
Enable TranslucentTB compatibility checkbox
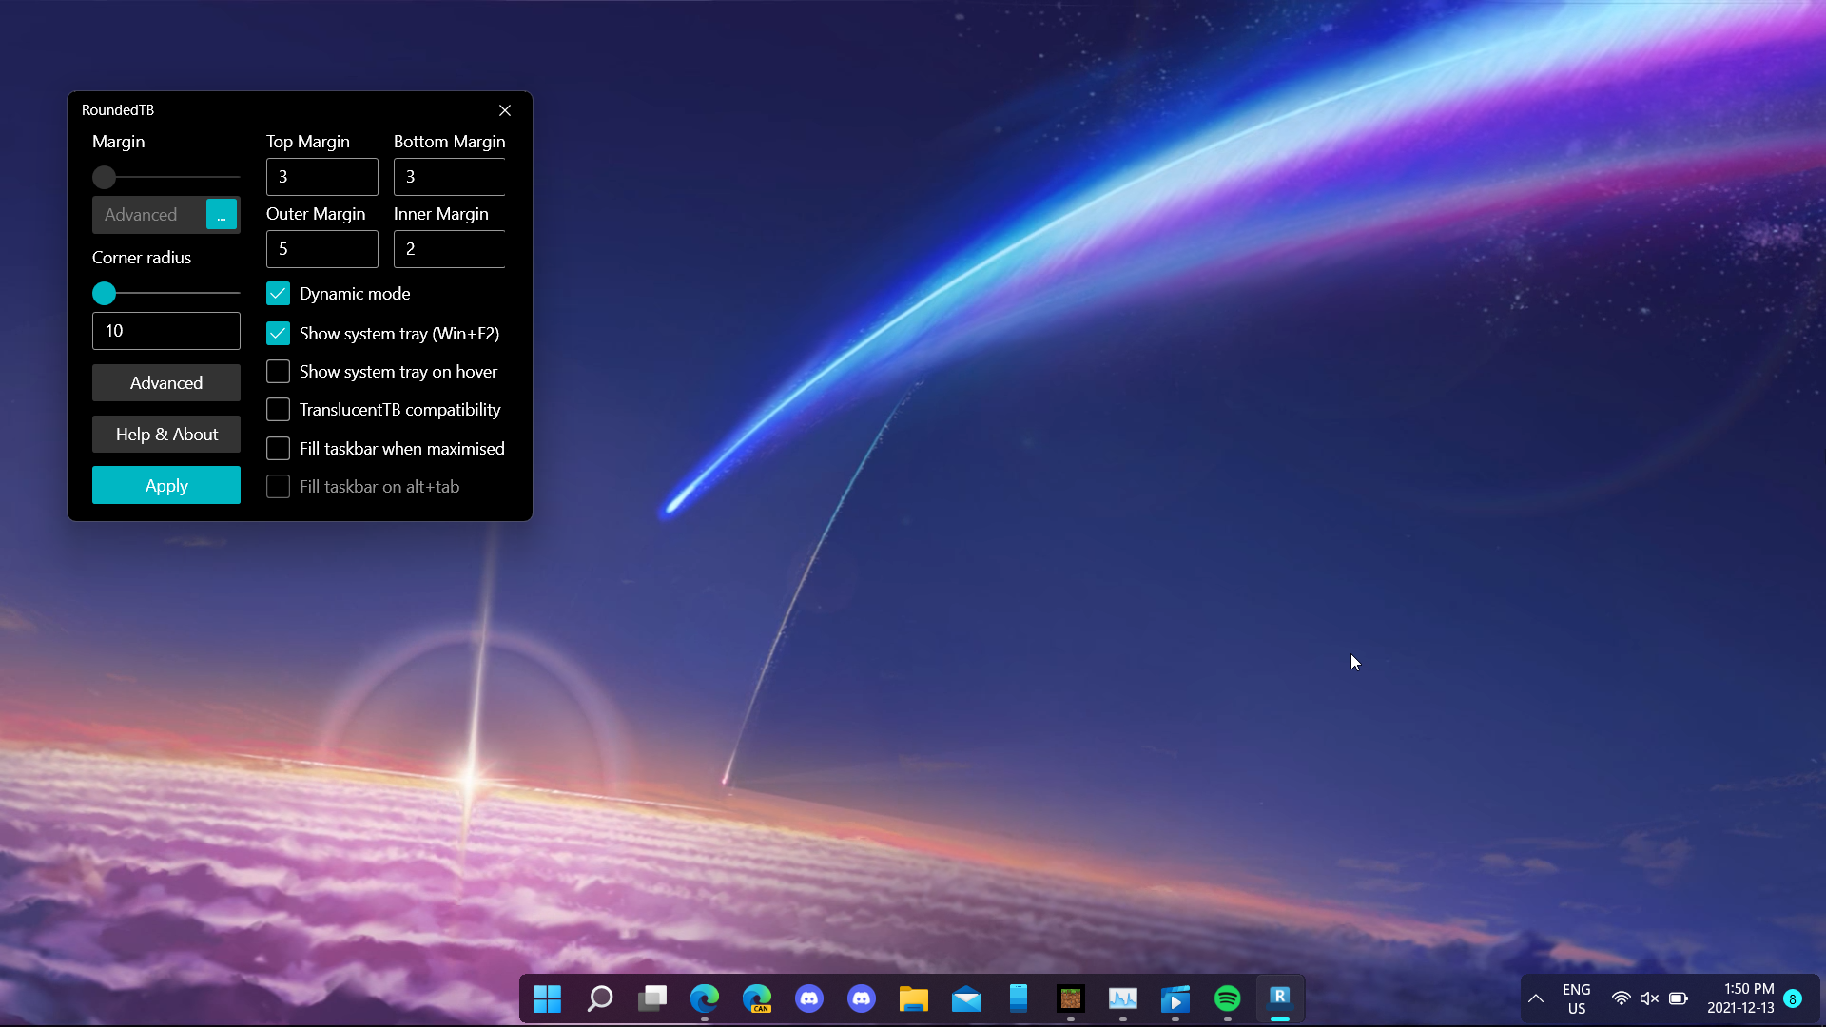278,410
